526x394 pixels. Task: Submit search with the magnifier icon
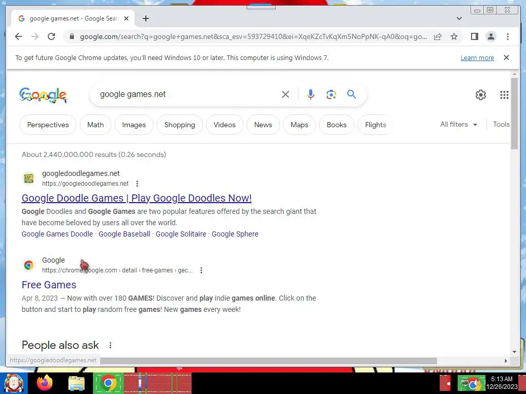(x=351, y=94)
